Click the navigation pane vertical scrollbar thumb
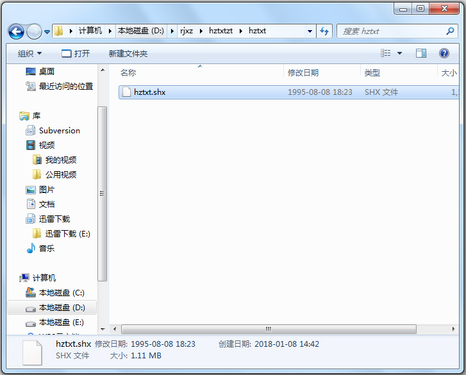Viewport: 466px width, 375px height. point(102,194)
